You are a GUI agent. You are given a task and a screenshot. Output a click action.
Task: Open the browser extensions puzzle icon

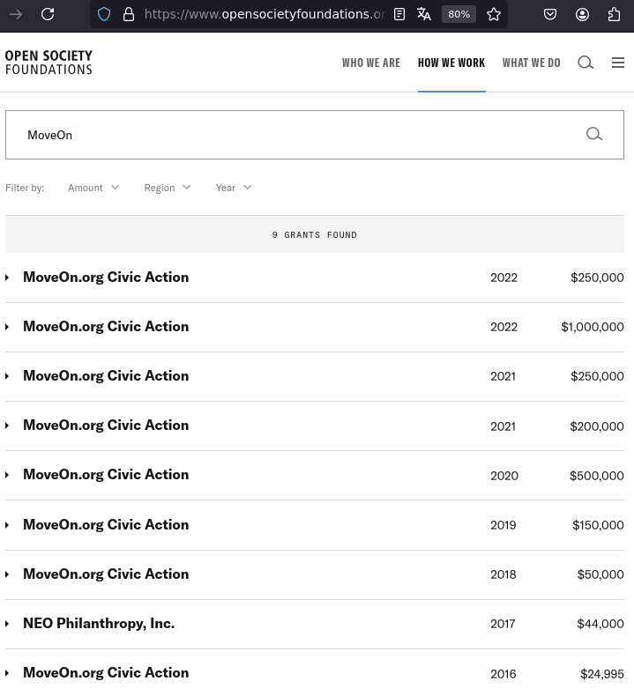(615, 14)
